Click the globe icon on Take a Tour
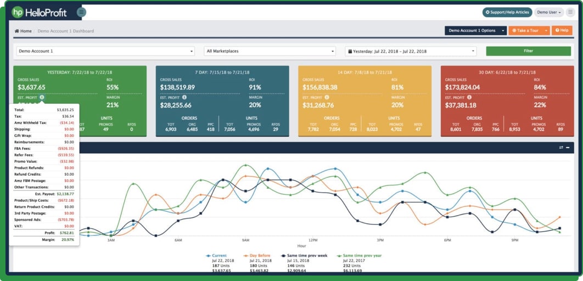 pos(514,31)
